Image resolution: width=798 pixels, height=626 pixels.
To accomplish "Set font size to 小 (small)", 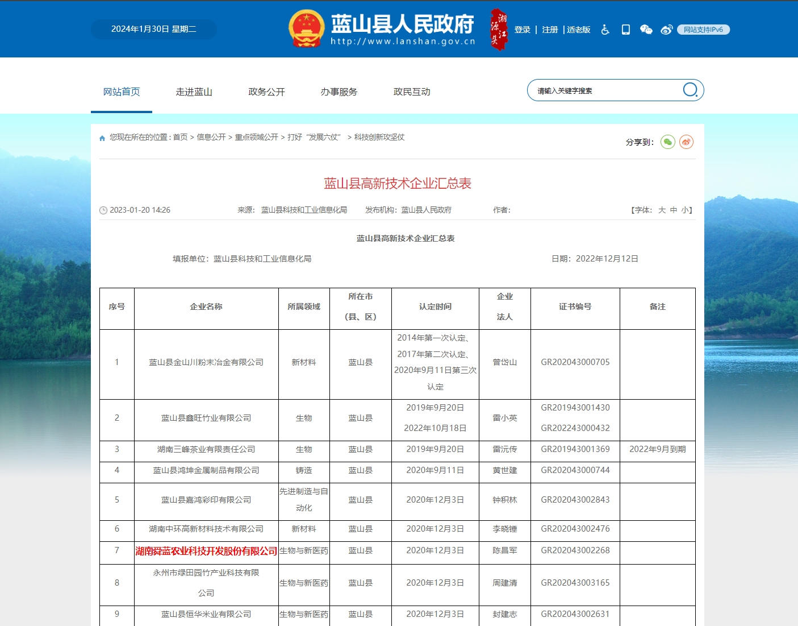I will click(684, 210).
